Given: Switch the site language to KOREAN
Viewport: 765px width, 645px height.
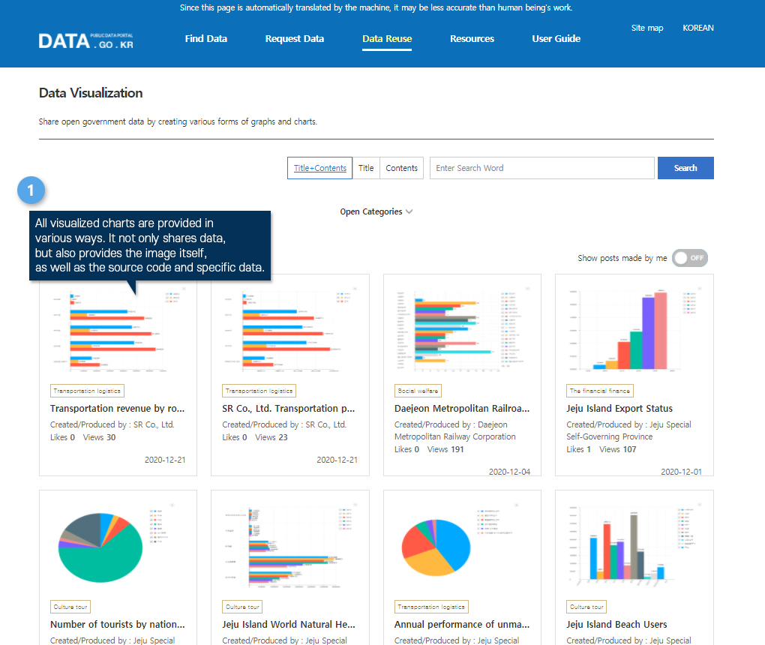Looking at the screenshot, I should coord(697,28).
